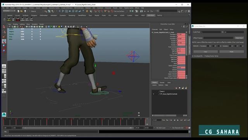Open the No Anim Layer dropdown

click(x=161, y=128)
